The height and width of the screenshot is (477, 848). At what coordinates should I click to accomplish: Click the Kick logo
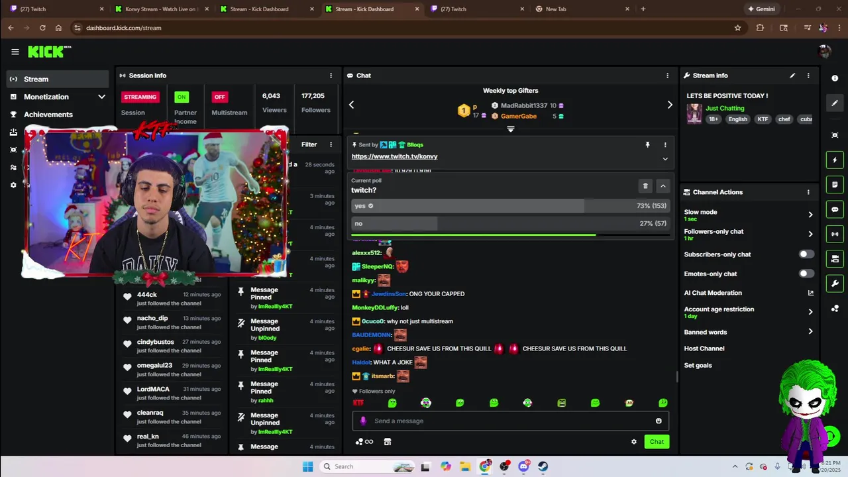49,52
